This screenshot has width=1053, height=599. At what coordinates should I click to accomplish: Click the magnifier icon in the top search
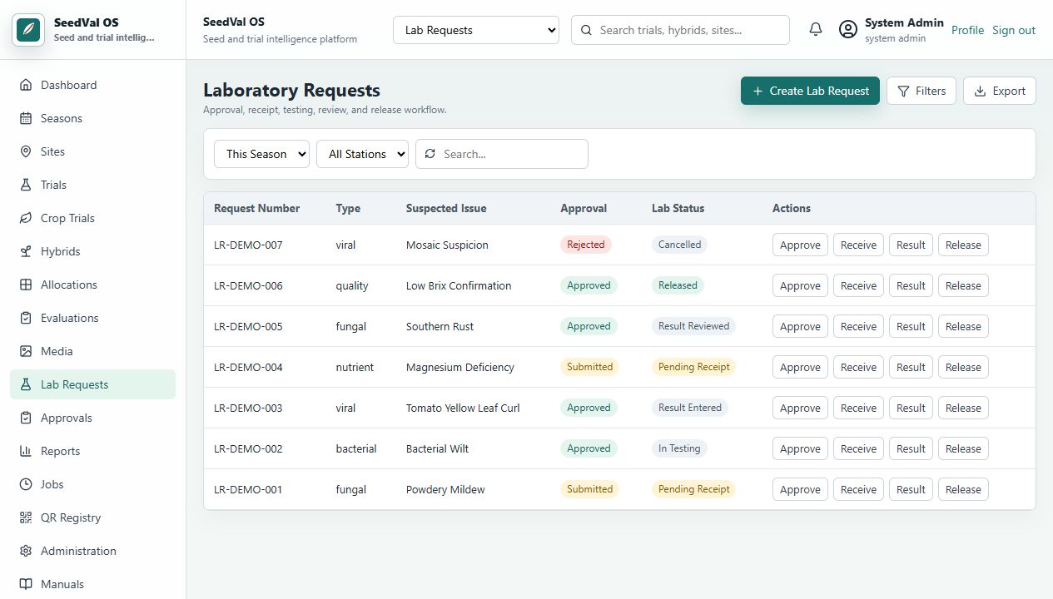586,30
